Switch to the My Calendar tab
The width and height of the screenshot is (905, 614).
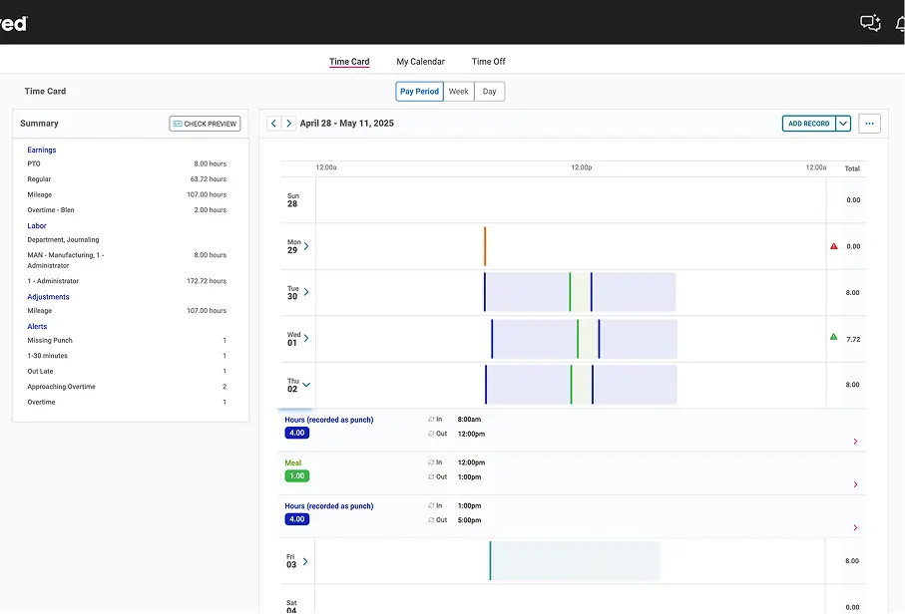[420, 61]
